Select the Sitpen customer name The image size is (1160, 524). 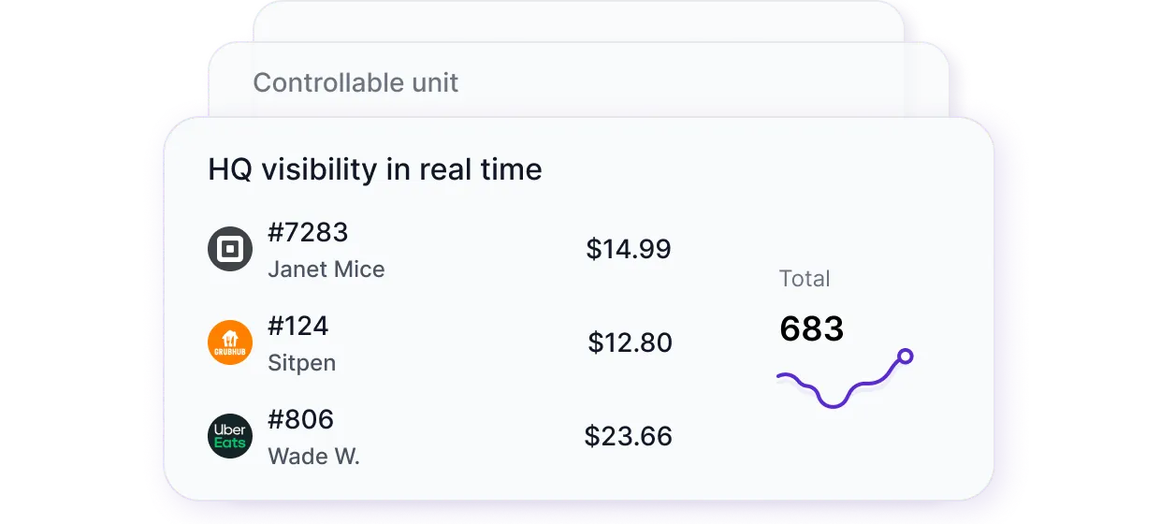pos(301,363)
